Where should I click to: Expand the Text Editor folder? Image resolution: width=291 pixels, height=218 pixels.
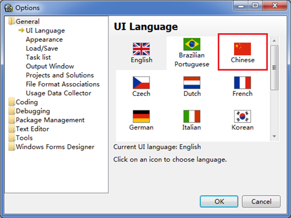tap(12, 129)
